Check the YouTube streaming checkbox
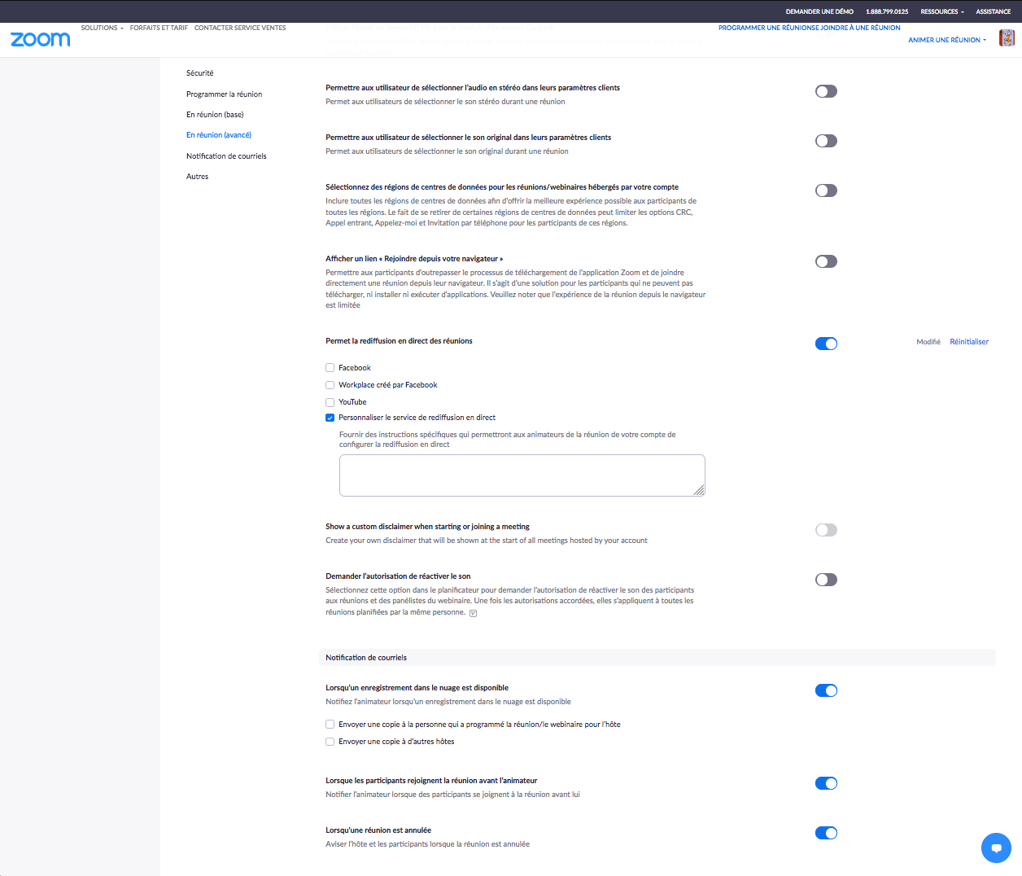Screen dimensions: 1022x876 tap(330, 402)
